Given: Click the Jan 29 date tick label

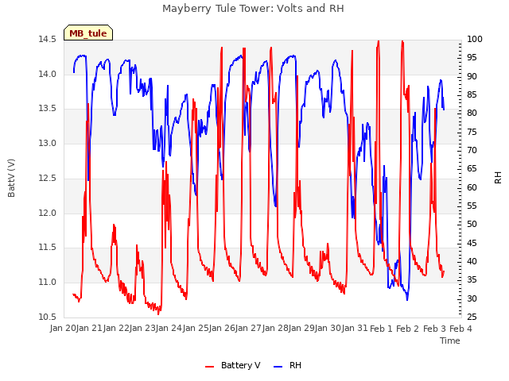Looking at the screenshot, I should coord(303,329).
